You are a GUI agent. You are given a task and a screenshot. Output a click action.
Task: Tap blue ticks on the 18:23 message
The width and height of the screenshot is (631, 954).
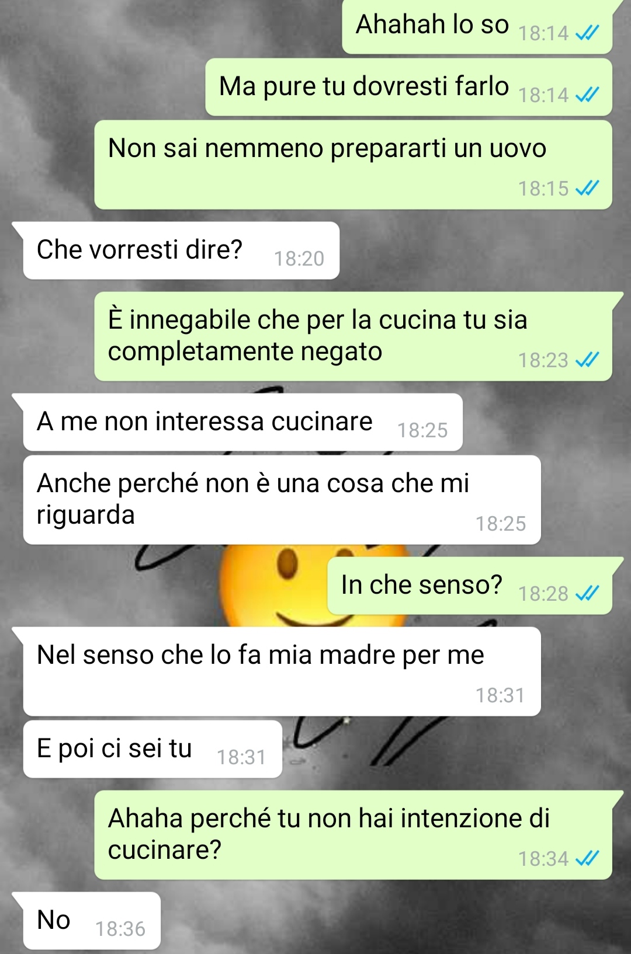click(587, 360)
